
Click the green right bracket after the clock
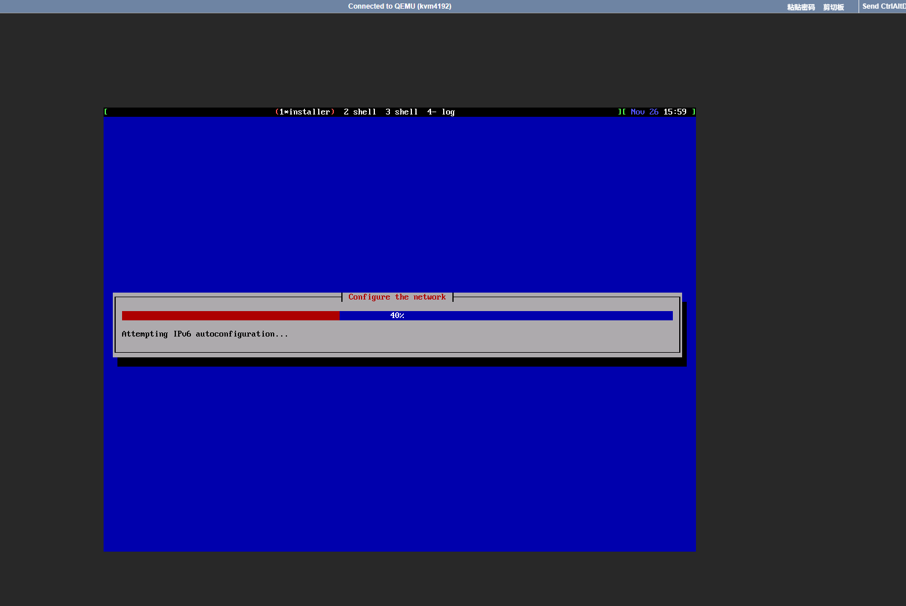click(693, 112)
